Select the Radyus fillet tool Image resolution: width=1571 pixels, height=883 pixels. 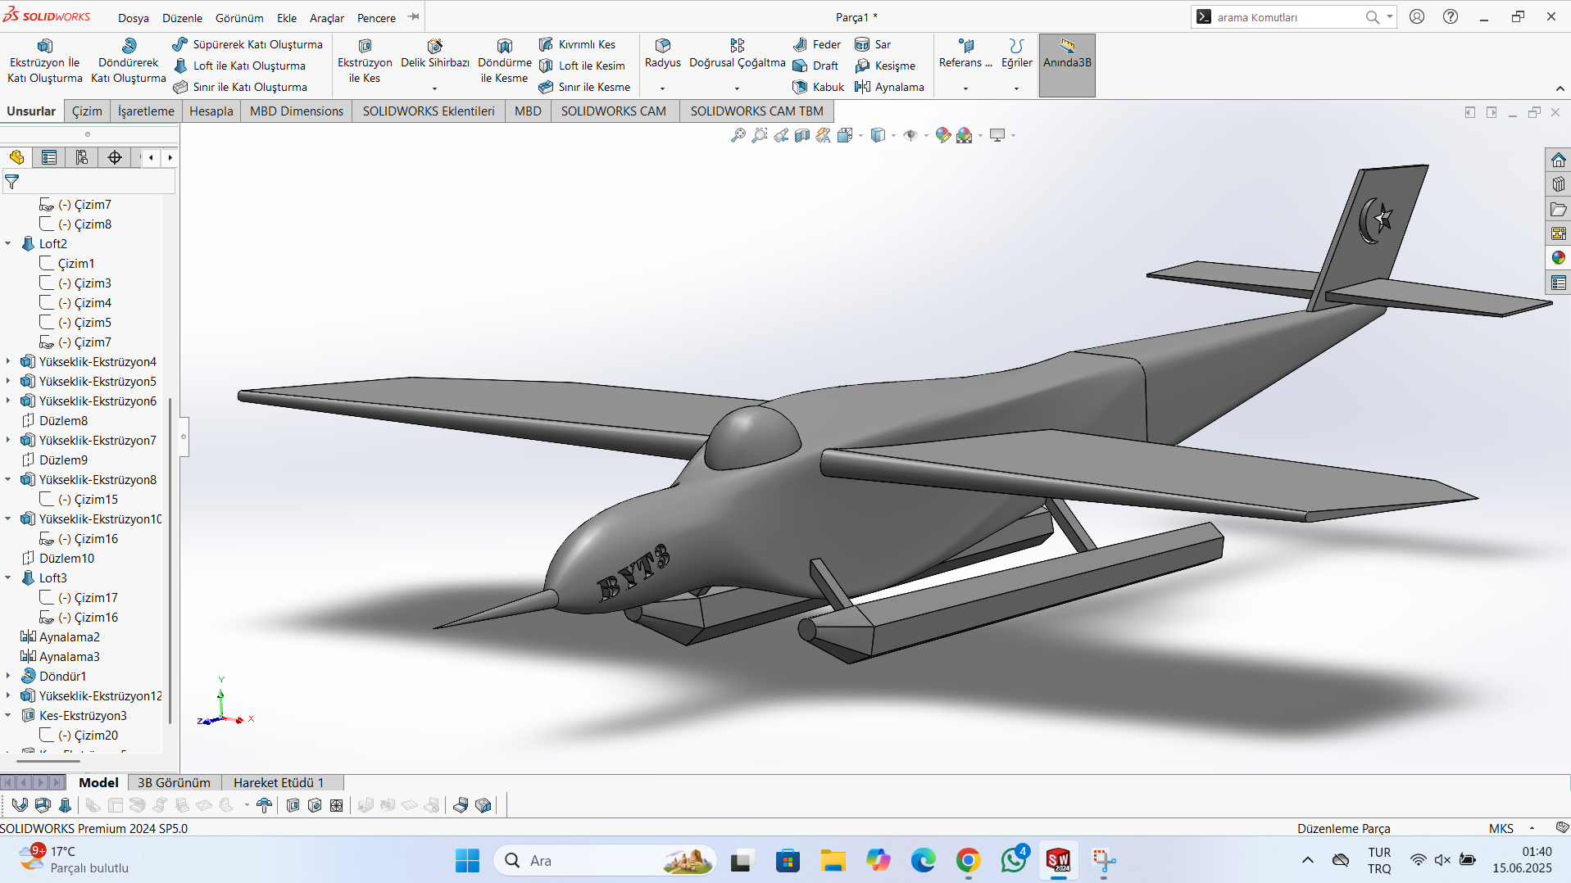coord(662,52)
